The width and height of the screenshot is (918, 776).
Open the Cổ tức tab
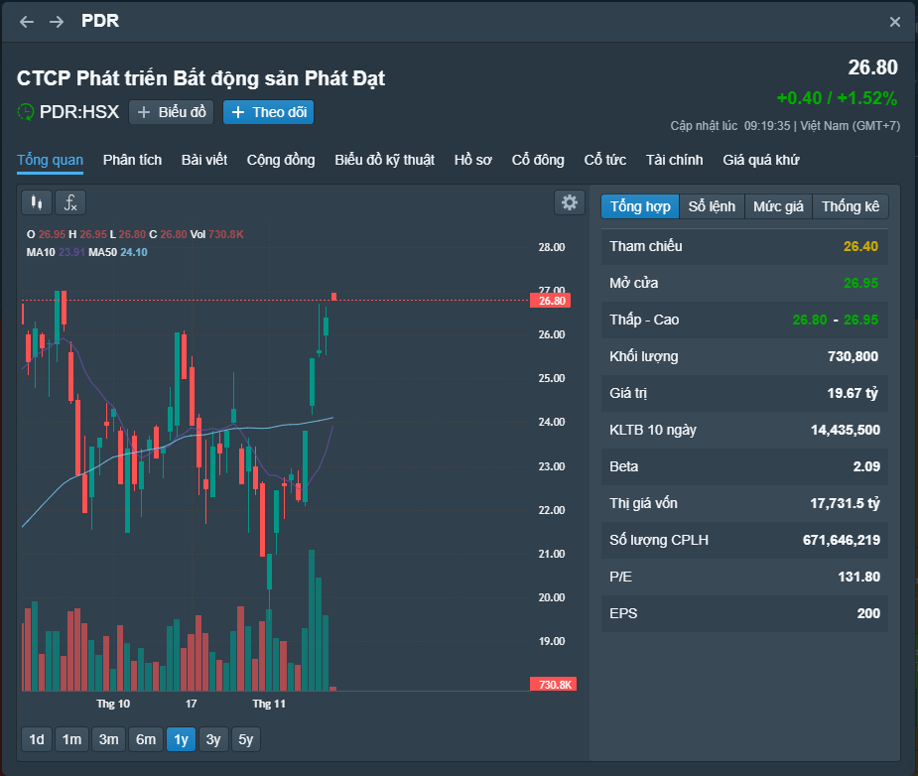pyautogui.click(x=605, y=160)
